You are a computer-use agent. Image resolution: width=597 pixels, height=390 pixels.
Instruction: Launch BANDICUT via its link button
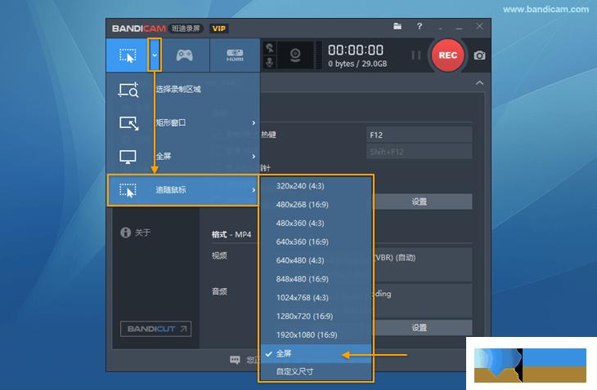tap(155, 329)
